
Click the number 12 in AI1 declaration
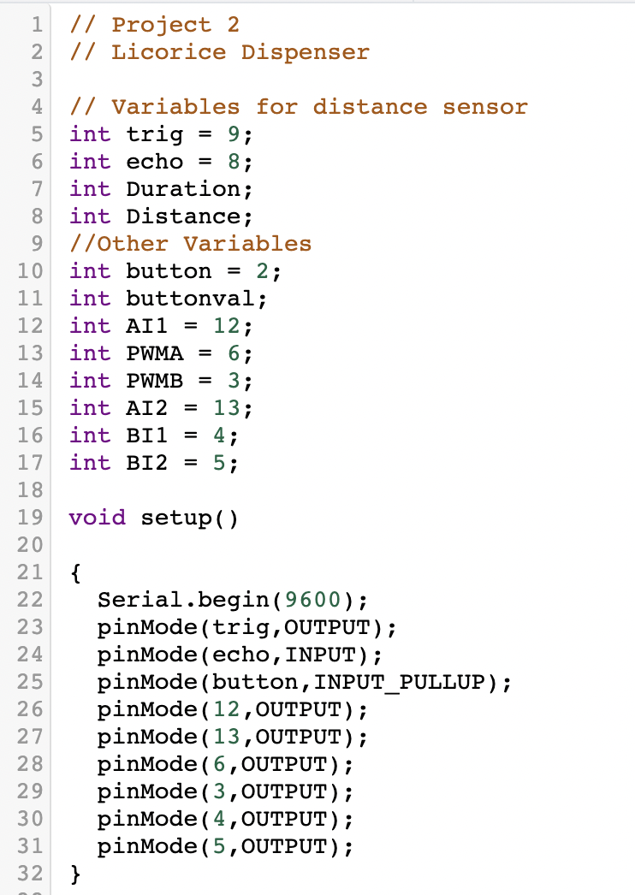point(227,326)
